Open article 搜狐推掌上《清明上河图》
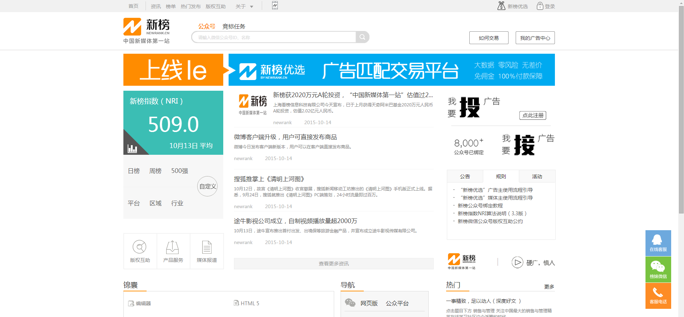Image resolution: width=684 pixels, height=317 pixels. click(269, 179)
